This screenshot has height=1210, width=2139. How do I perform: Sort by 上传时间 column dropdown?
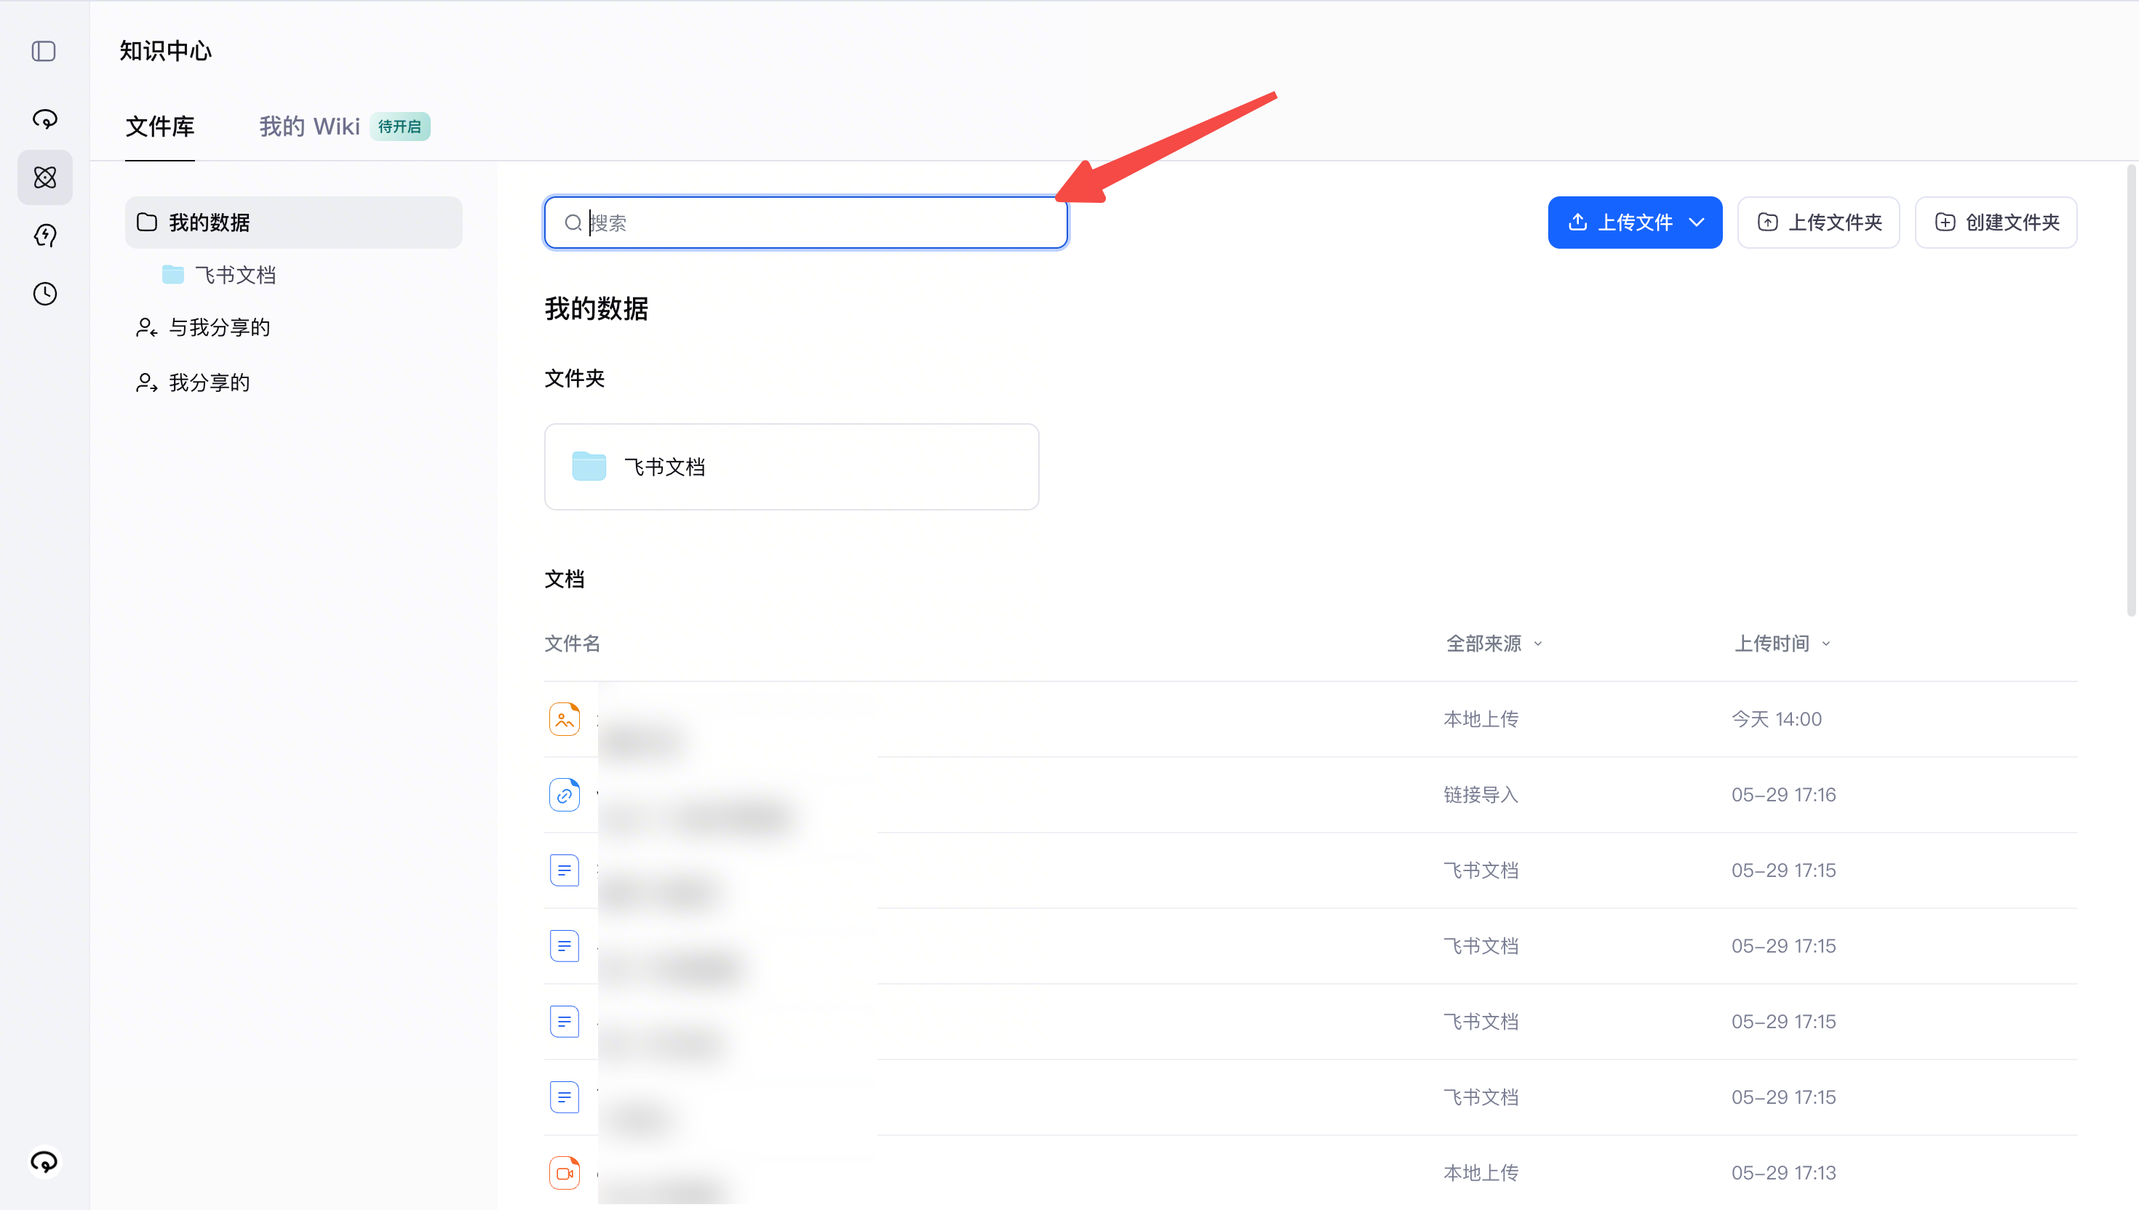click(1782, 644)
